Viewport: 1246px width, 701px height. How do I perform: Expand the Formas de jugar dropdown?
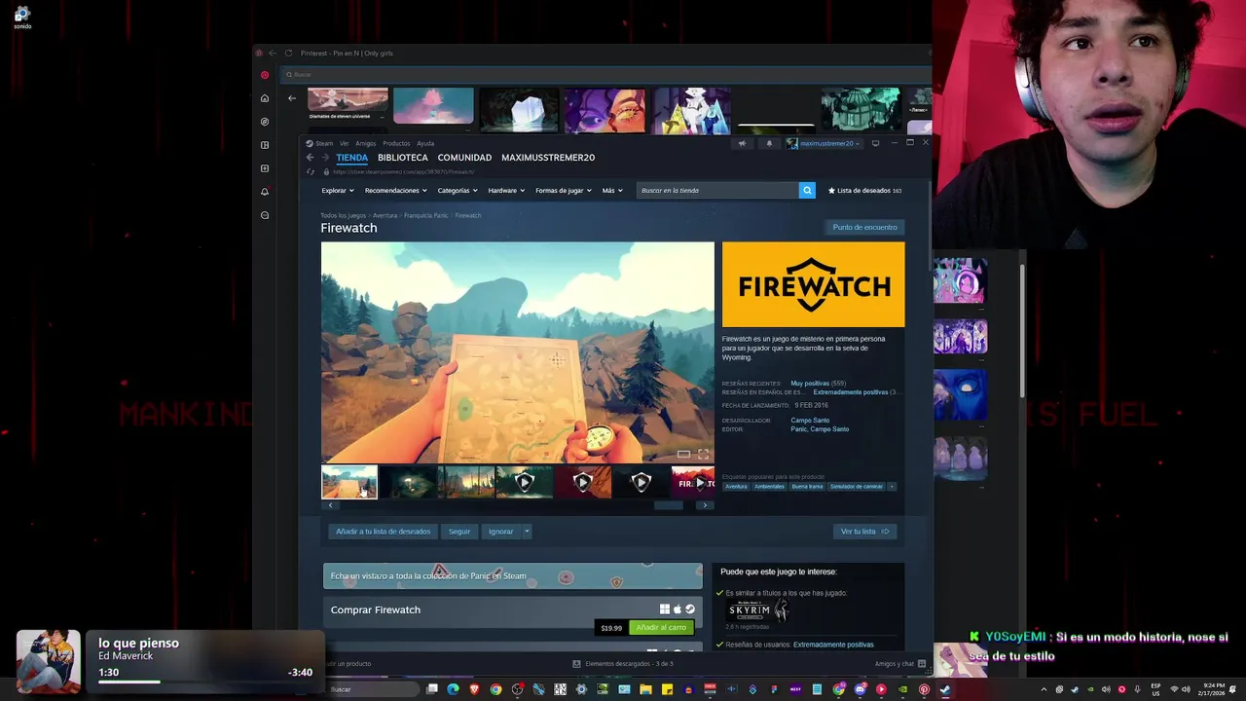(564, 191)
